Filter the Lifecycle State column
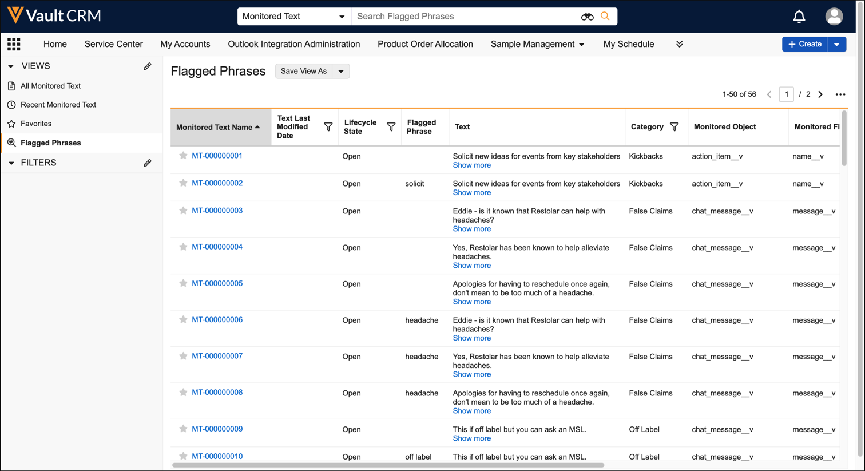 point(391,127)
